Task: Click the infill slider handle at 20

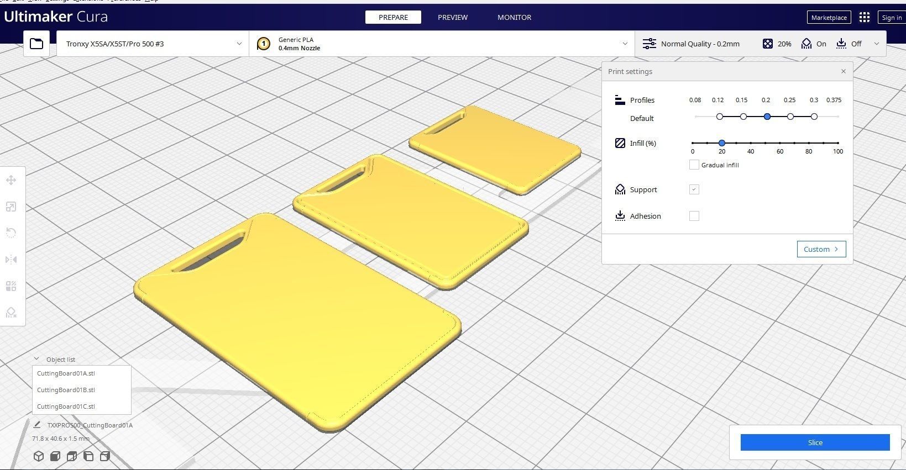Action: (x=722, y=143)
